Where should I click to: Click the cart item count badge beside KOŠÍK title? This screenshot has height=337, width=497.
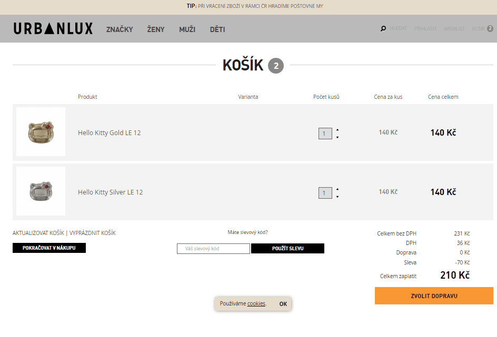click(276, 66)
